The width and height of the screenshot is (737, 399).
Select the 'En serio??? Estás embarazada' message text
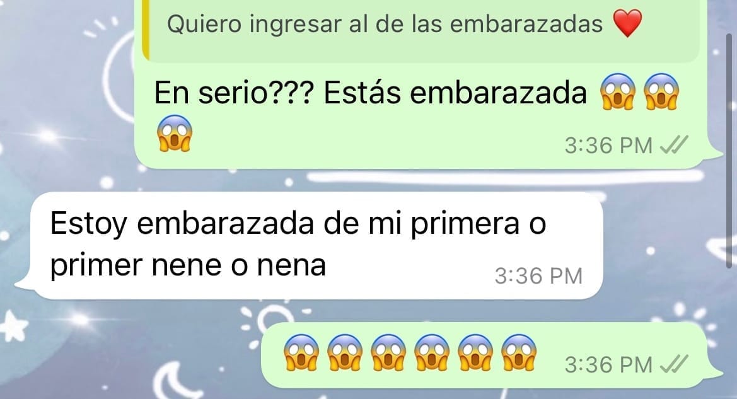(x=370, y=93)
